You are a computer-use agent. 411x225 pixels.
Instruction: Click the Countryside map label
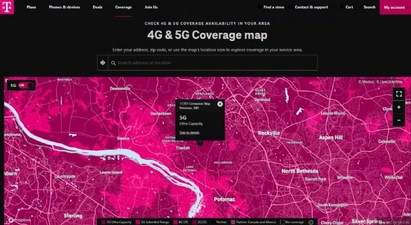click(x=65, y=177)
